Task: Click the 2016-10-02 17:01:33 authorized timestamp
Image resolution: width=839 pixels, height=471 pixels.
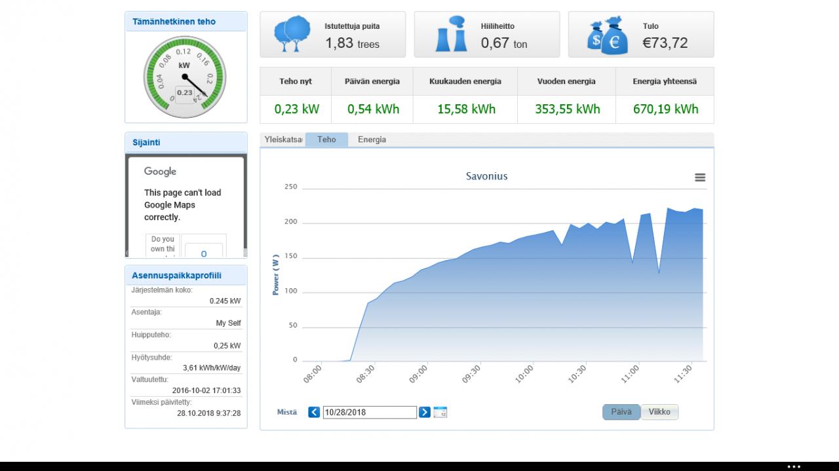Action: click(x=206, y=390)
